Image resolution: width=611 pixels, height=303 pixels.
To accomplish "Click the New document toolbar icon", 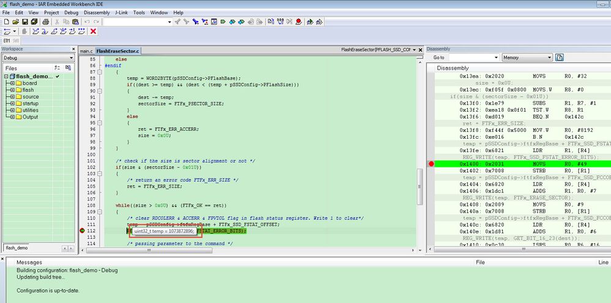I will click(6, 22).
